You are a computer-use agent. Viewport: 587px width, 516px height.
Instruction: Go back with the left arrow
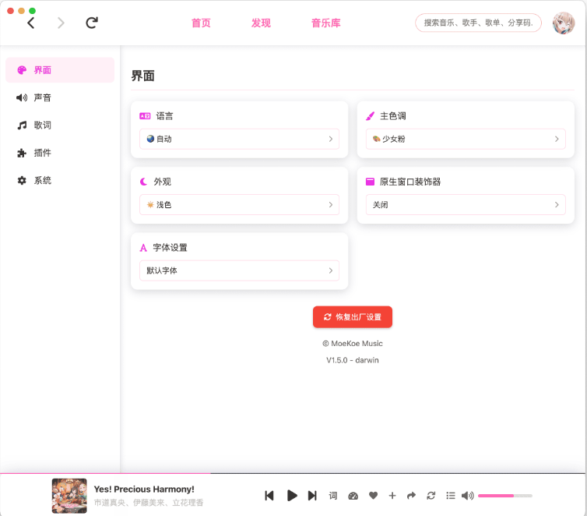[31, 23]
